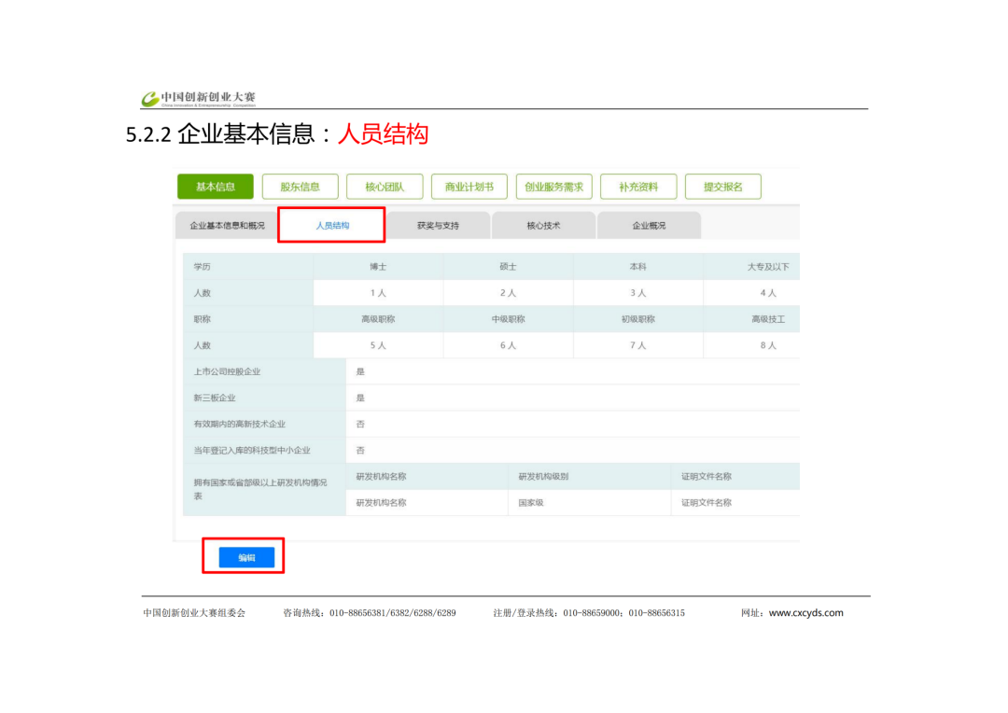Visit the www.cxcyds.com website link
The image size is (1008, 713).
805,613
